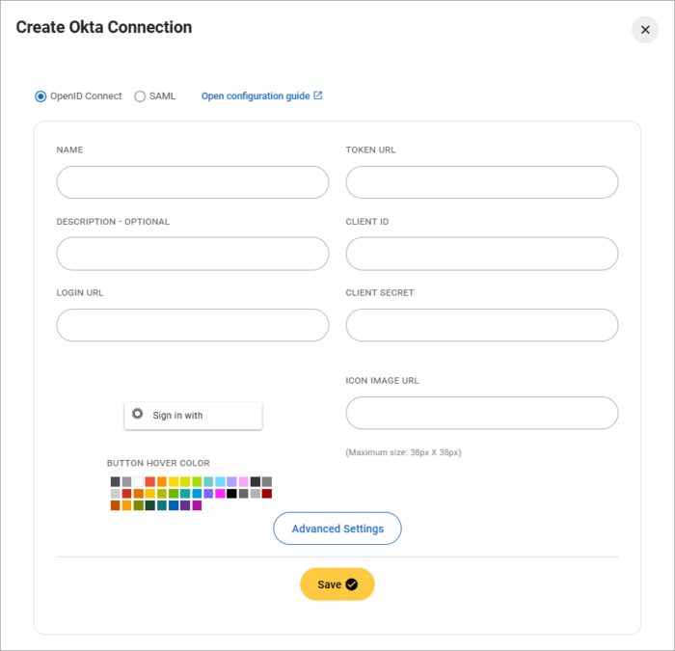Viewport: 675px width, 651px height.
Task: Click the Client ID field
Action: click(482, 254)
